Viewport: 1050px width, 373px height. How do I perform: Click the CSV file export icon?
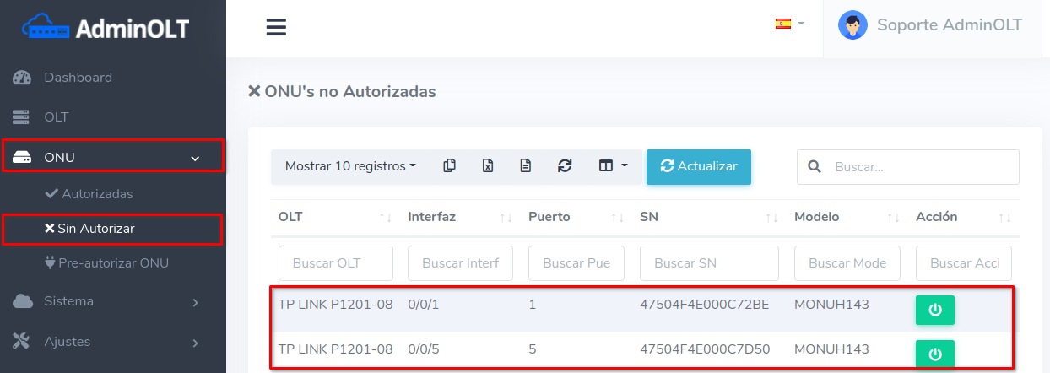[526, 166]
